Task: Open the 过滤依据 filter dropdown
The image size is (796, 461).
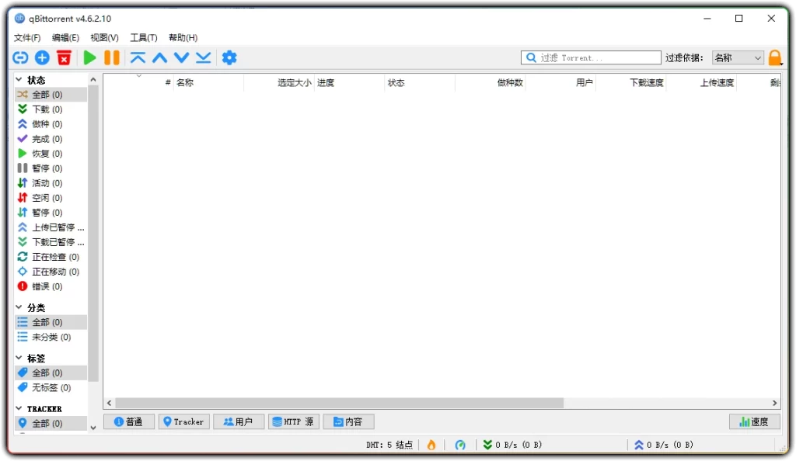Action: coord(737,57)
